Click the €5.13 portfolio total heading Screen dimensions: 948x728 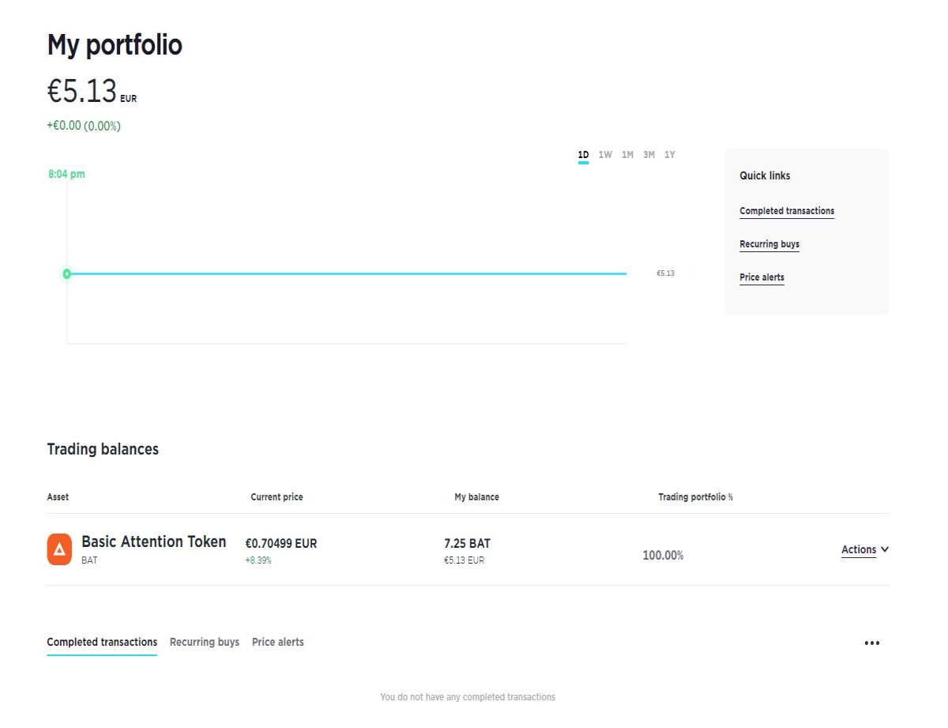click(x=82, y=92)
